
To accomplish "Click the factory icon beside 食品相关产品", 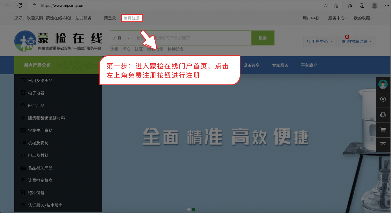I will (x=23, y=168).
